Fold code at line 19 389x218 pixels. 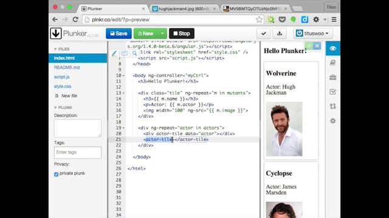coord(123,128)
